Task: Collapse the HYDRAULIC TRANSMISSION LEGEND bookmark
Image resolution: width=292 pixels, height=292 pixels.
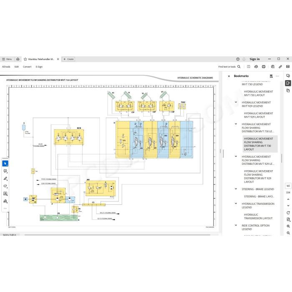Action: pos(236,204)
